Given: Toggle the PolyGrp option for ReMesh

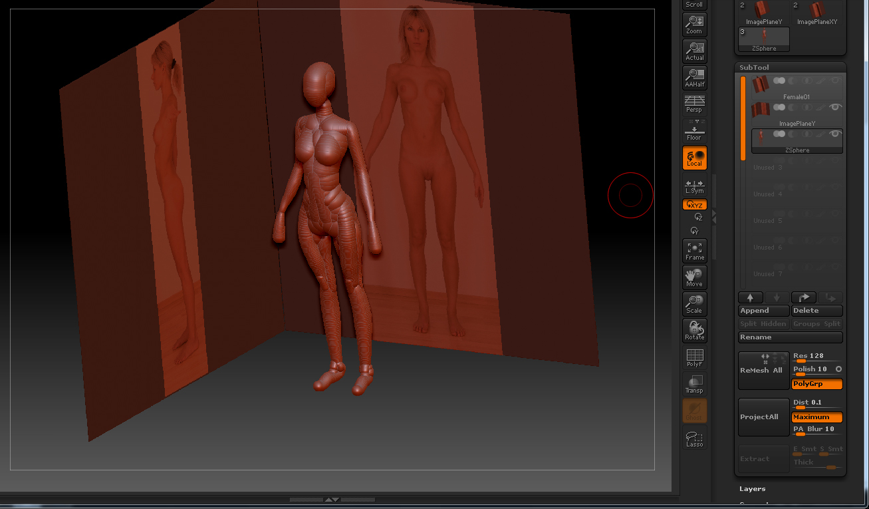Looking at the screenshot, I should pos(816,384).
